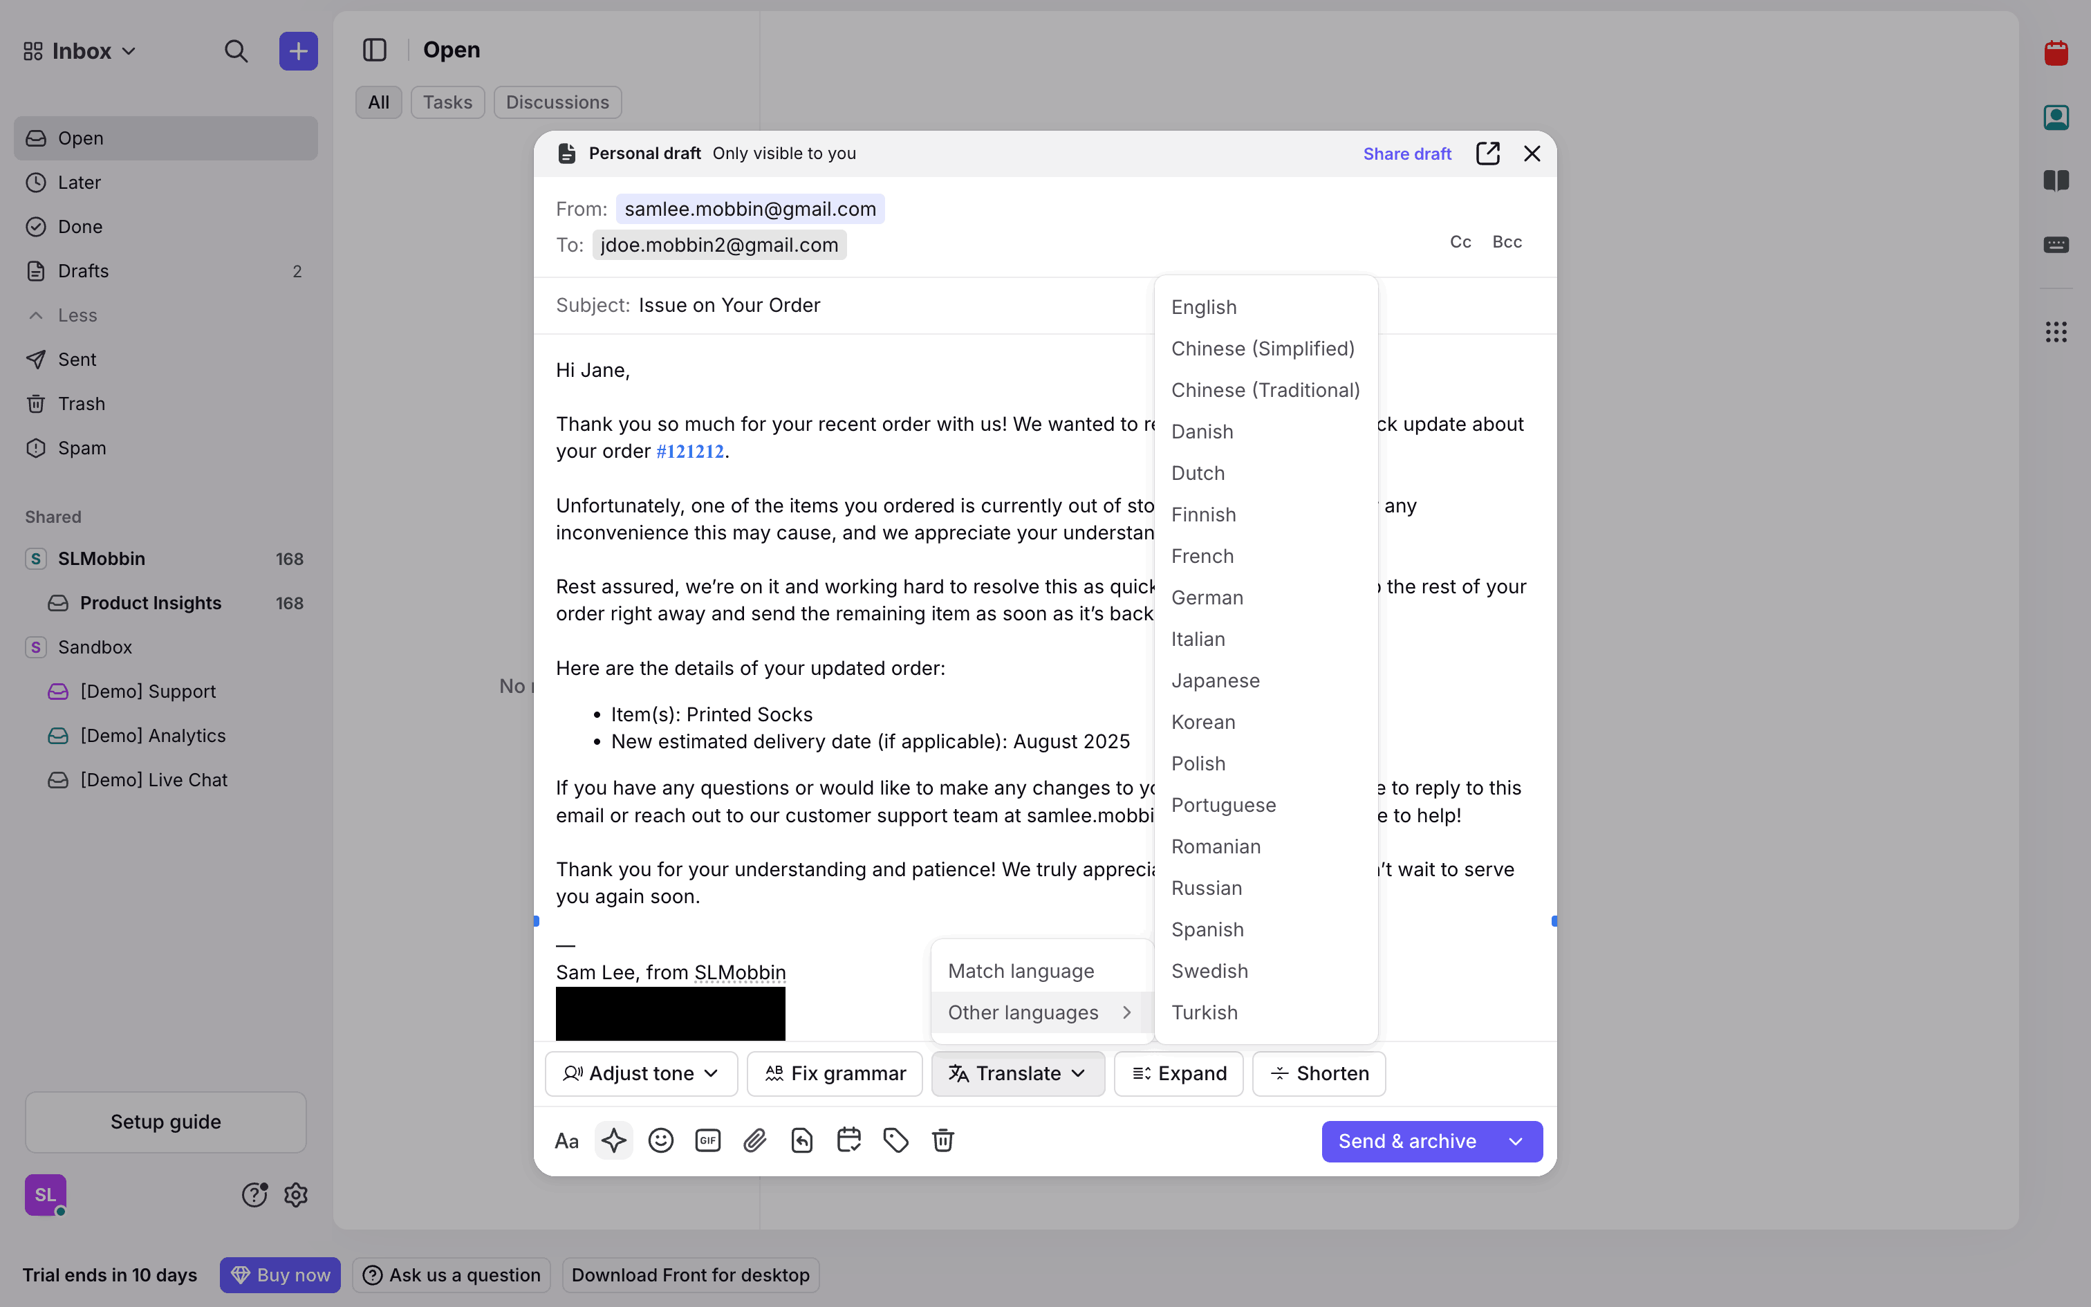Expand Send & archive options arrow
This screenshot has height=1307, width=2091.
1516,1142
